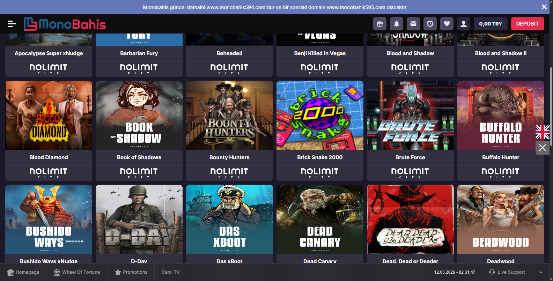The width and height of the screenshot is (553, 281).
Task: Open Canlı TV
Action: pos(171,272)
